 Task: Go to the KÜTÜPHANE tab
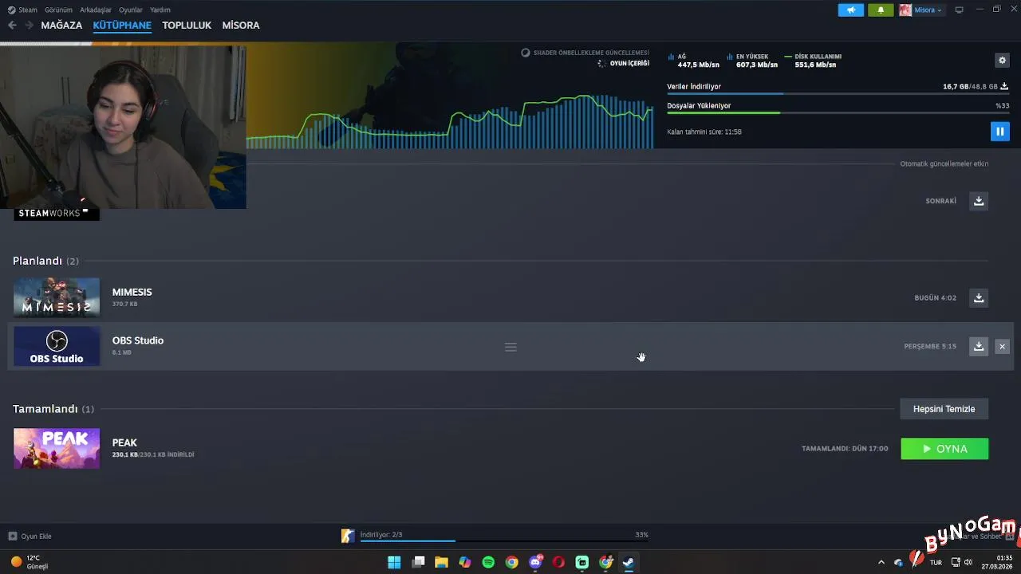point(122,26)
